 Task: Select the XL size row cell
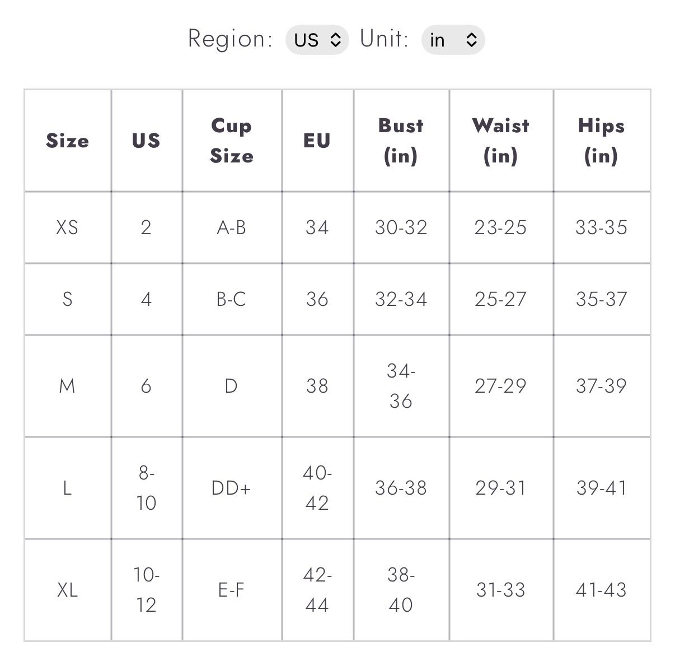(x=68, y=590)
